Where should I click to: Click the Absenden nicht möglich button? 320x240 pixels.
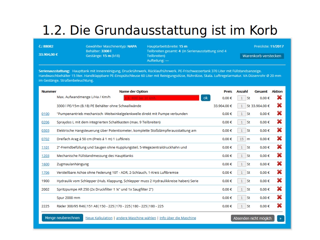pos(252,218)
